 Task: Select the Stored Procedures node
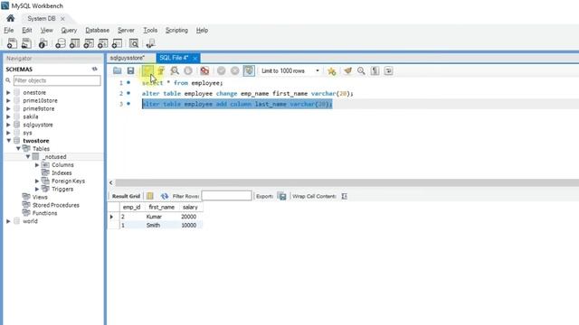(56, 205)
